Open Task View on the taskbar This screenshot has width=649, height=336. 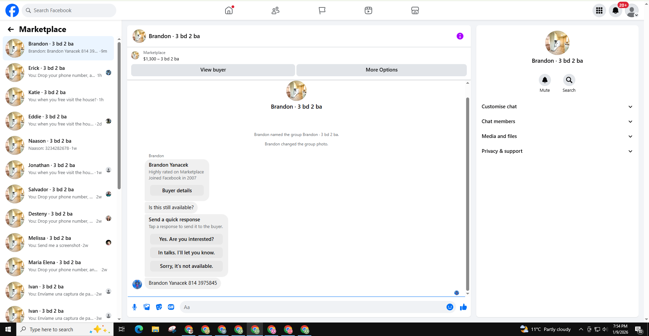coord(122,329)
